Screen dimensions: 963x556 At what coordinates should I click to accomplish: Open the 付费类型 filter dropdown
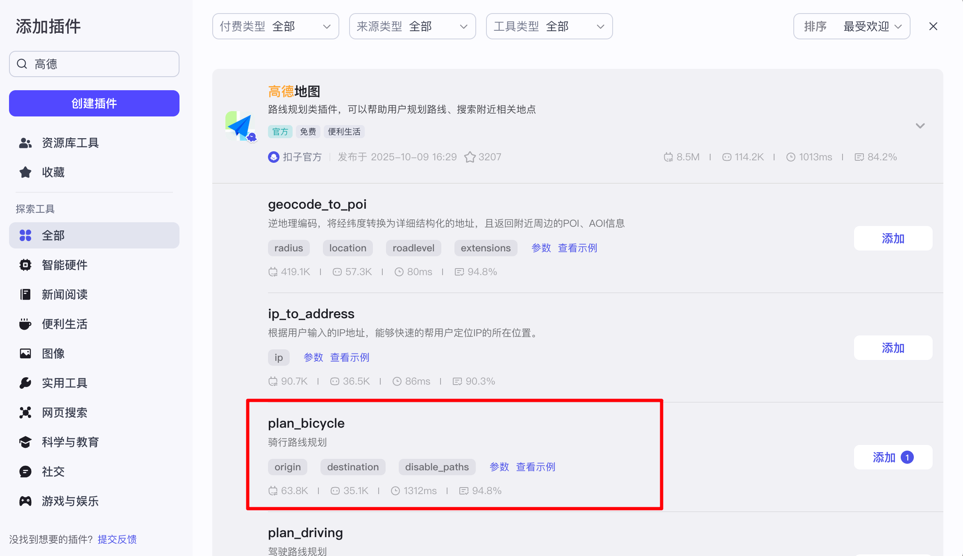coord(275,26)
